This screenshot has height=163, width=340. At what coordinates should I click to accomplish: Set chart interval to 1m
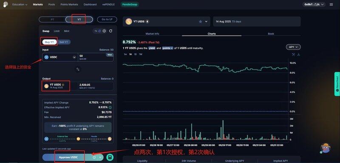point(125,54)
